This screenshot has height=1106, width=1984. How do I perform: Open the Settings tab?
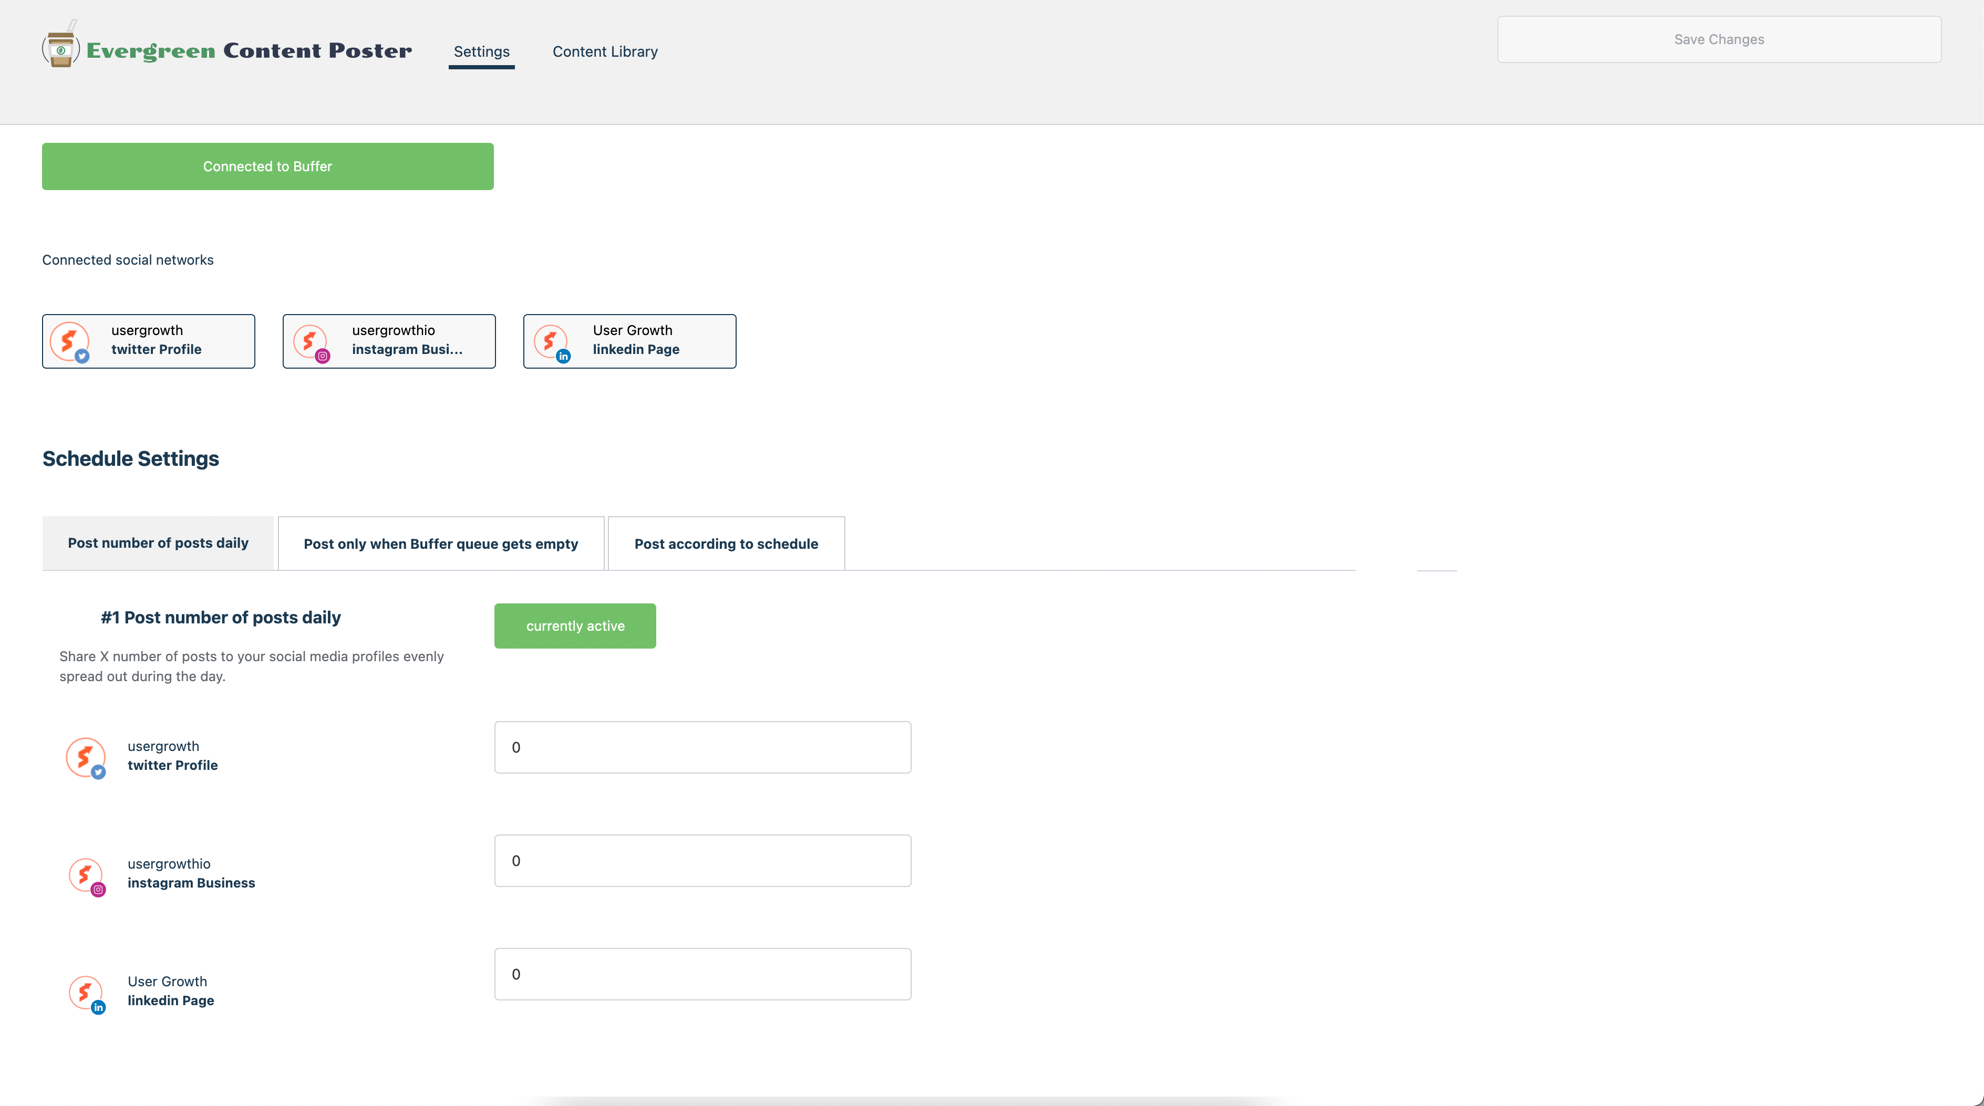pyautogui.click(x=481, y=51)
